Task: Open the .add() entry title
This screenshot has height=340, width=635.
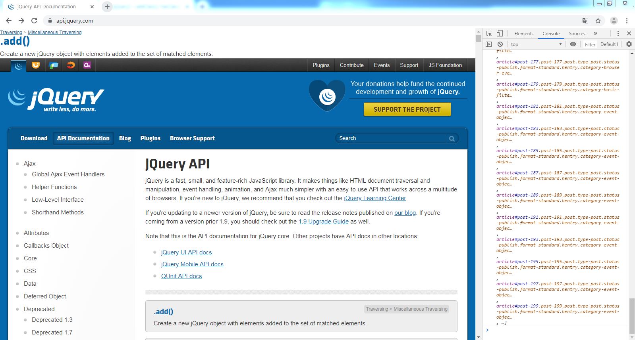Action: (163, 312)
